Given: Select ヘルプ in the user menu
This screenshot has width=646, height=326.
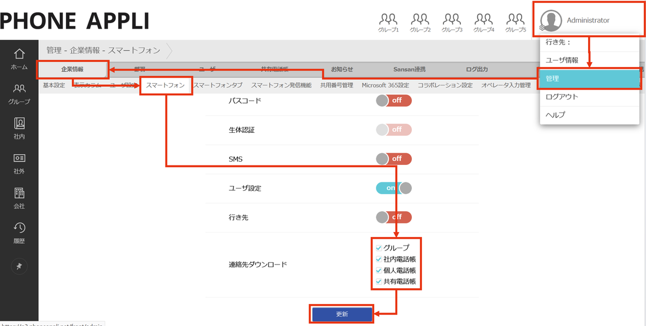Looking at the screenshot, I should click(590, 115).
